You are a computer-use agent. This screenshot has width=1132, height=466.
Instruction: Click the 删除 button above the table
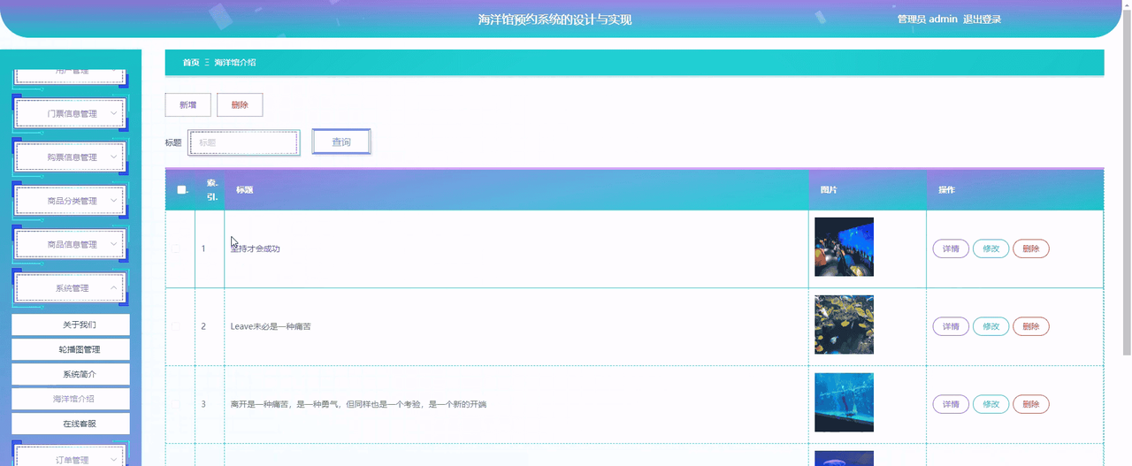pyautogui.click(x=240, y=104)
